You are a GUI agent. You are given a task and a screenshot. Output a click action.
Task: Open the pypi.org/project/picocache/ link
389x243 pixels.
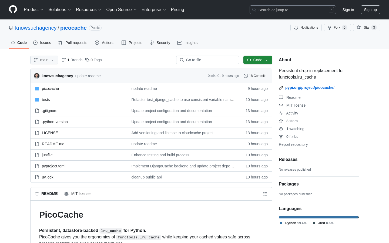[310, 87]
